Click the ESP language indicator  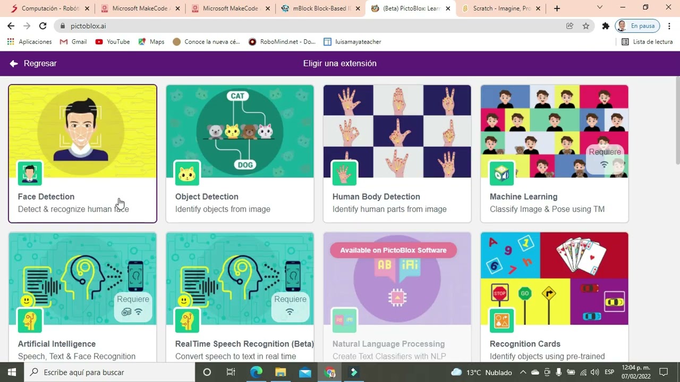pos(609,372)
